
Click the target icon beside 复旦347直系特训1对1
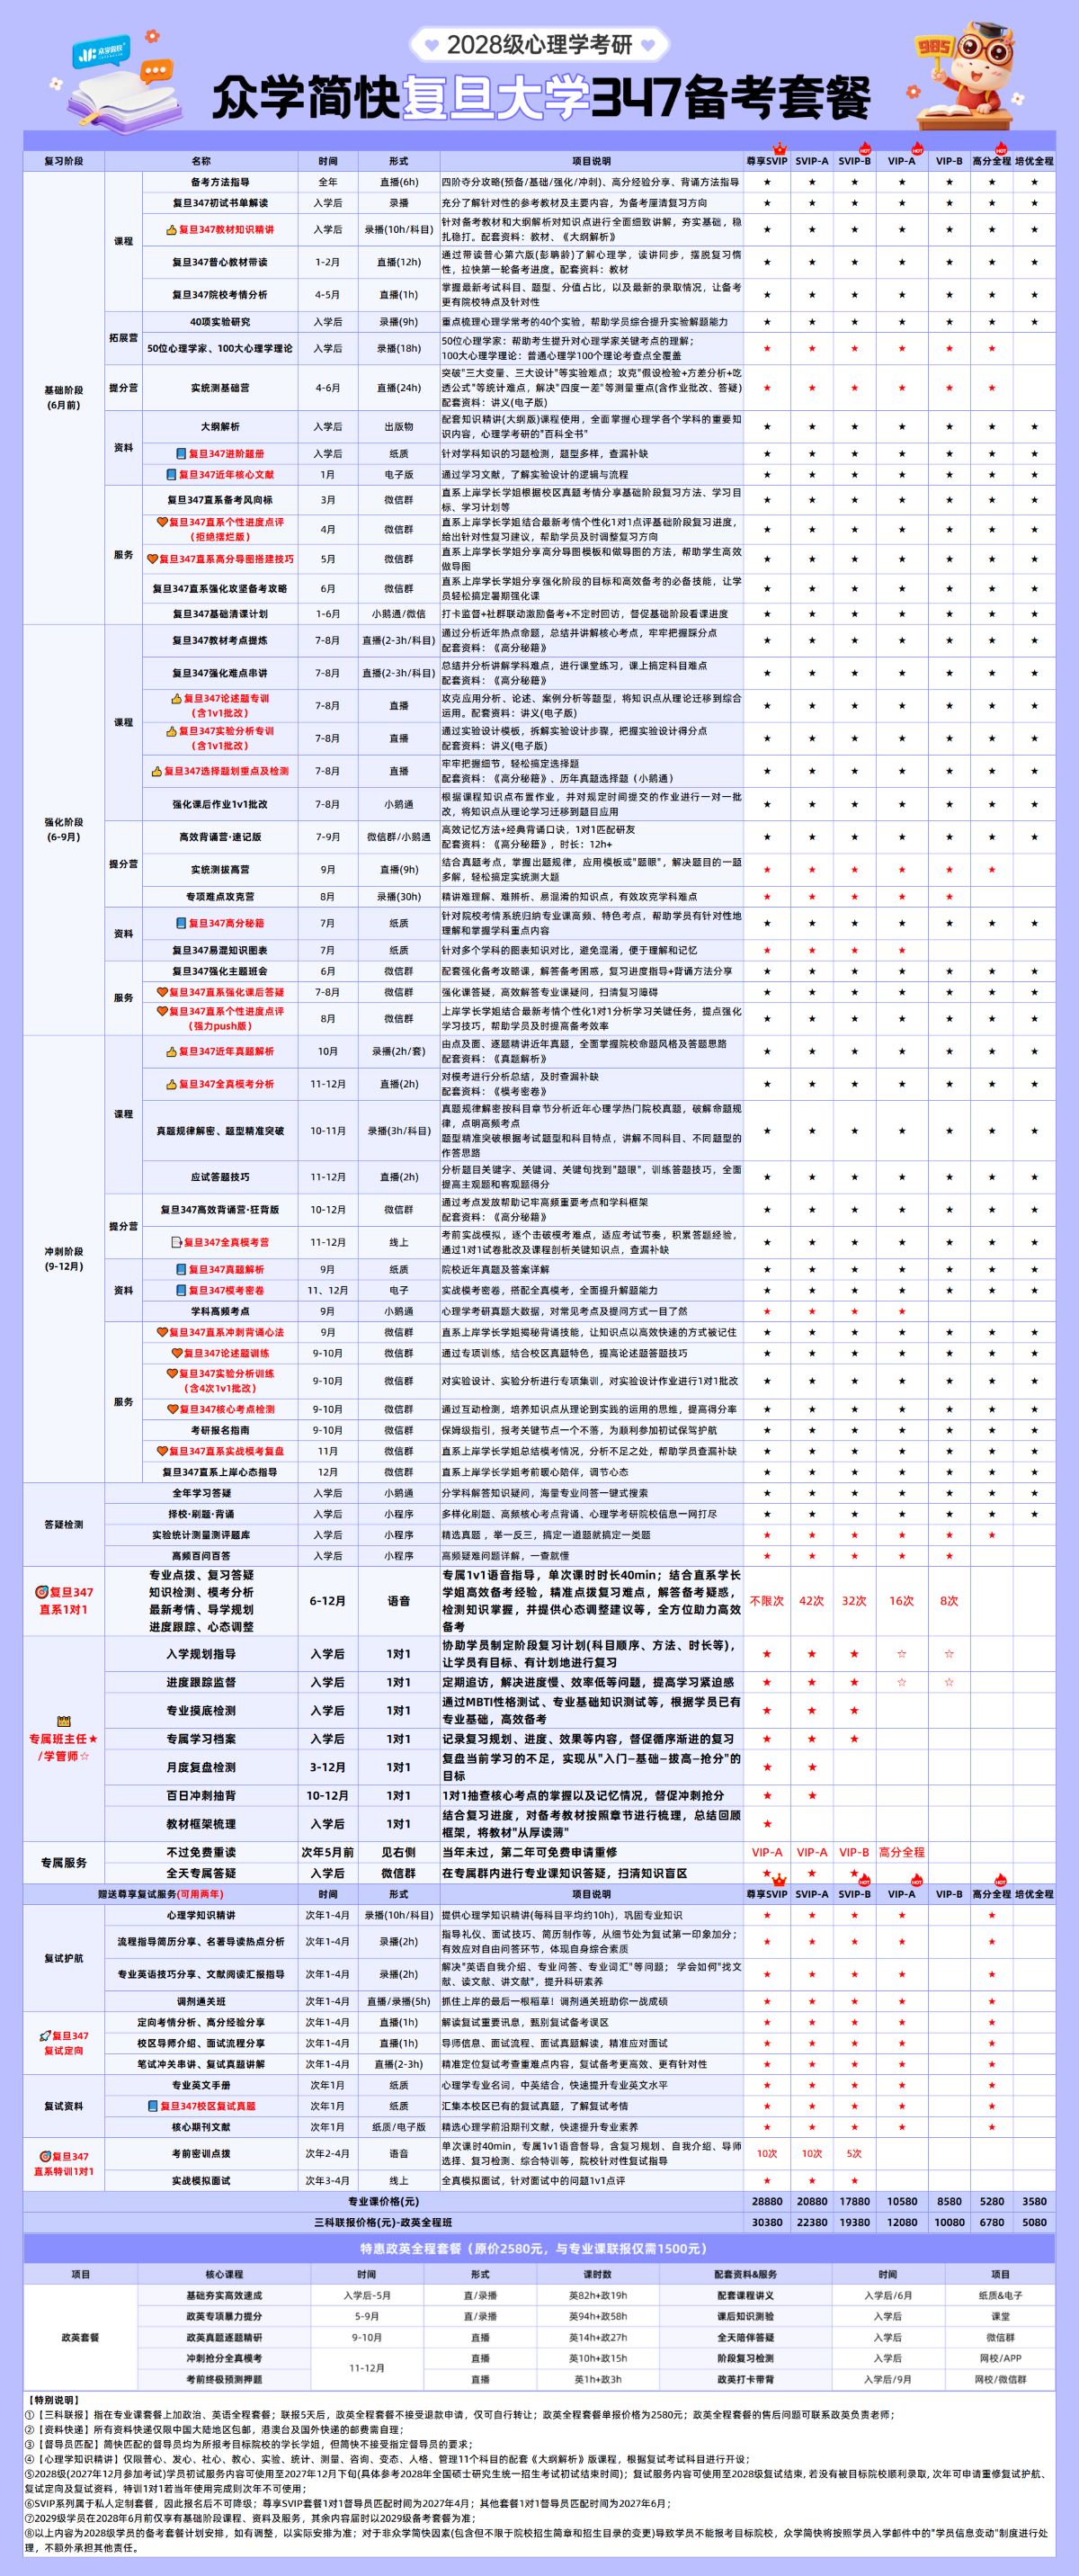(44, 2156)
